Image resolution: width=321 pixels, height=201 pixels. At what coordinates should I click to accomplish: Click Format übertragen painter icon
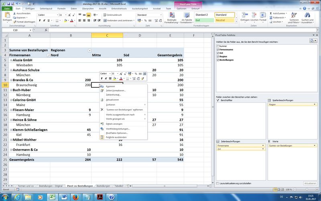15,22
